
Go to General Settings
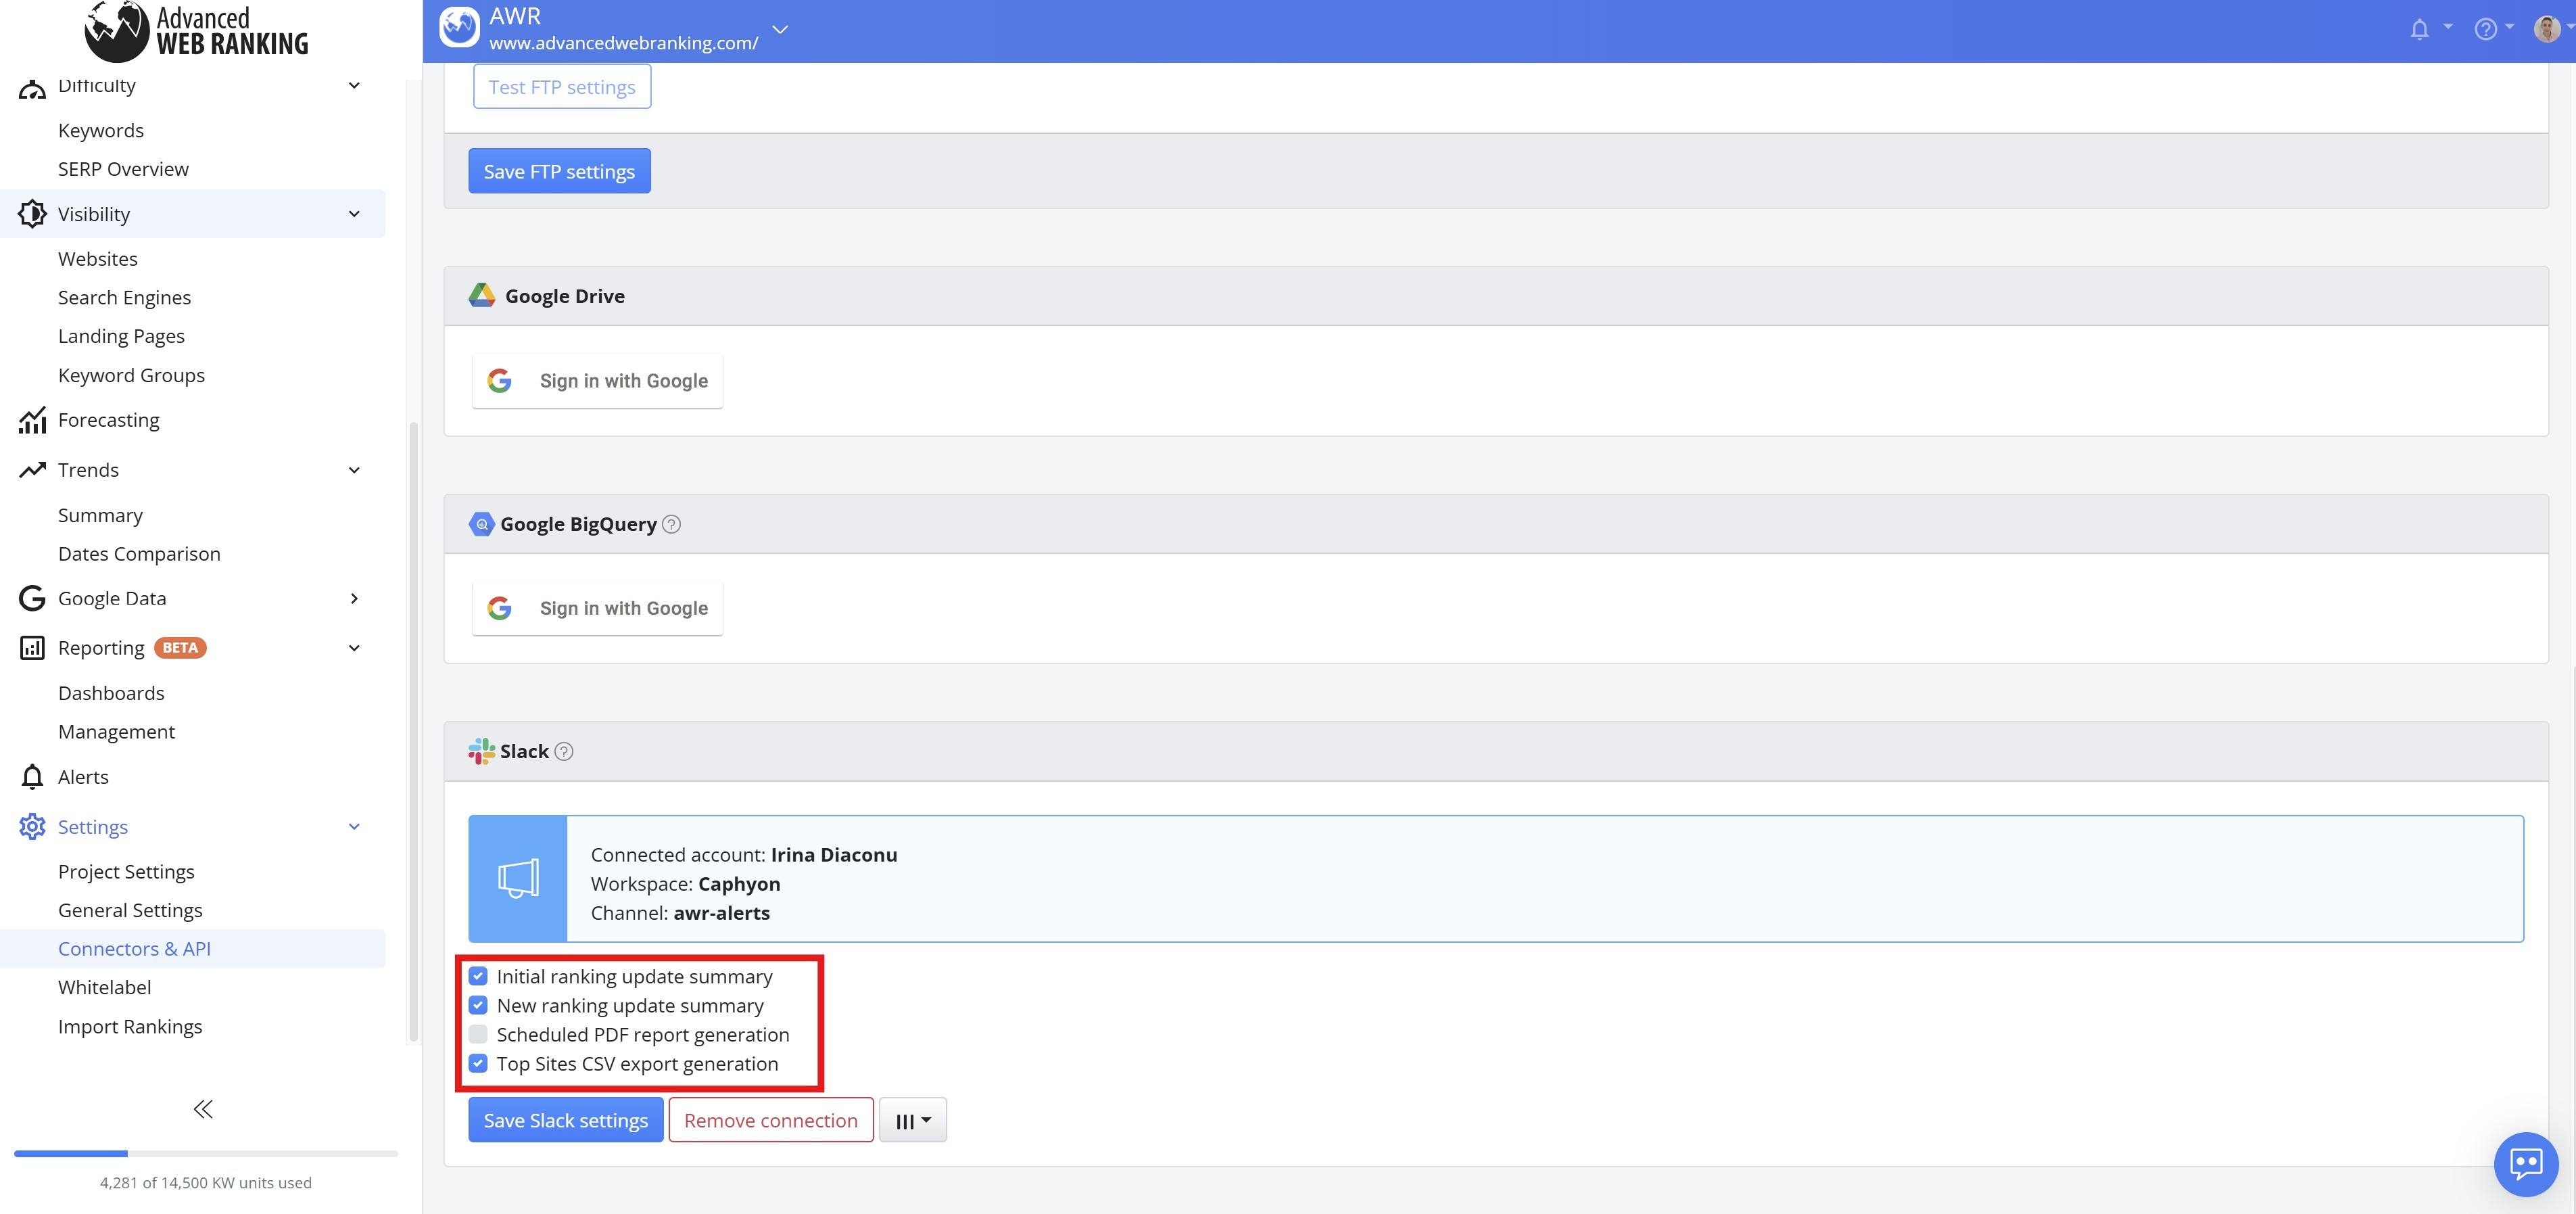click(x=130, y=910)
